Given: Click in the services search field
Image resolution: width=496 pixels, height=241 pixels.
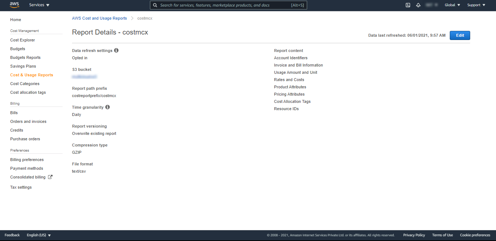Looking at the screenshot, I should coord(224,5).
